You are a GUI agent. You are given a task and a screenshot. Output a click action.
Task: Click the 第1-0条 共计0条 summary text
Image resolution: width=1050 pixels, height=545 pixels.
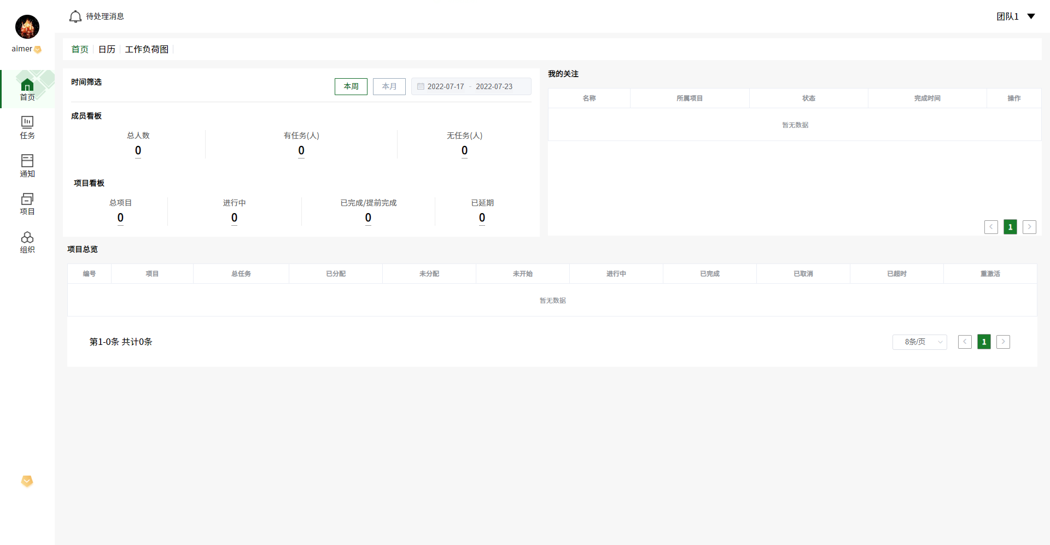tap(121, 342)
